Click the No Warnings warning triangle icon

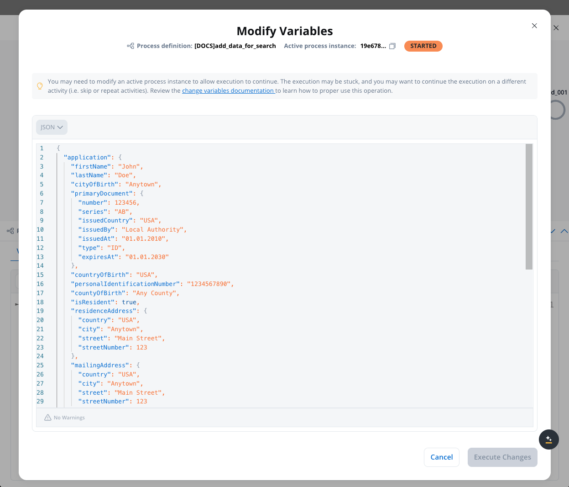click(48, 417)
